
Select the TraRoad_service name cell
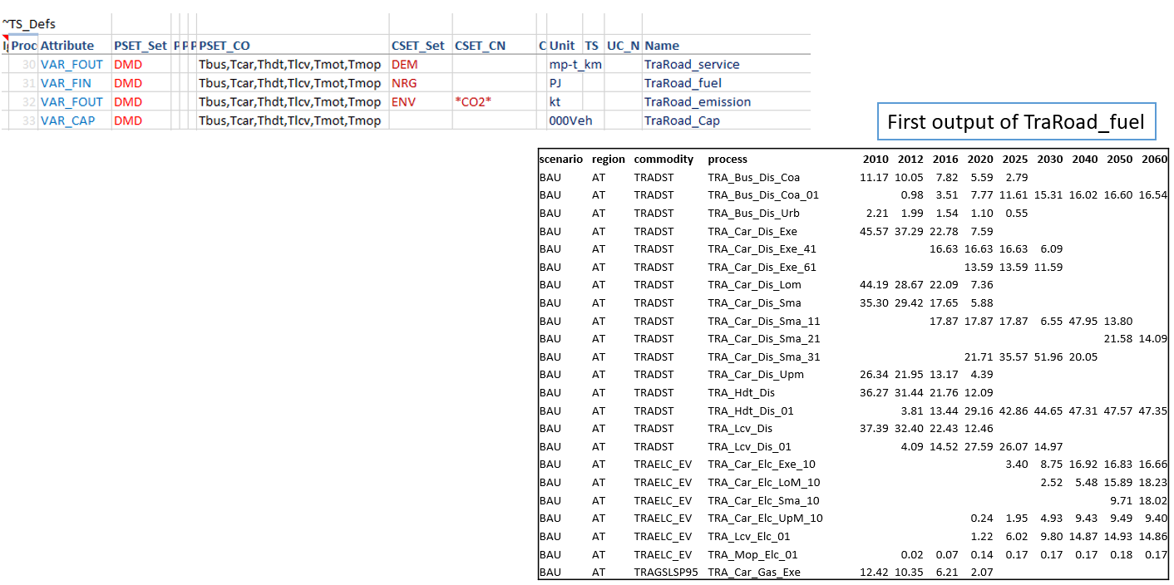point(692,64)
